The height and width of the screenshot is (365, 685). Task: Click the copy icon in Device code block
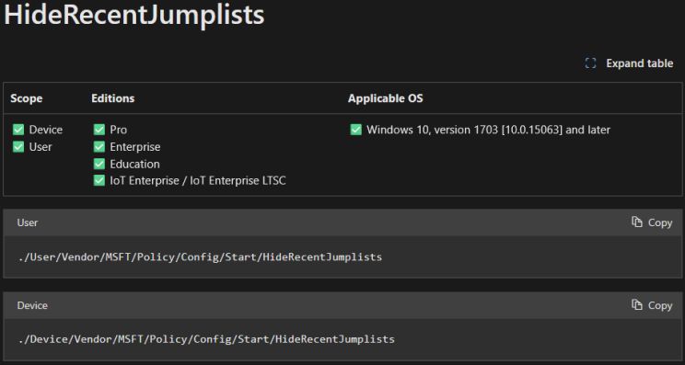coord(637,305)
